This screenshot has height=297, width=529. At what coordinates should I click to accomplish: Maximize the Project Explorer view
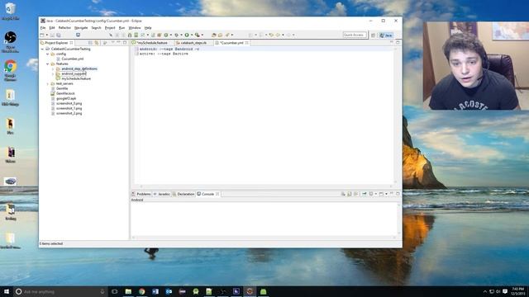[125, 42]
